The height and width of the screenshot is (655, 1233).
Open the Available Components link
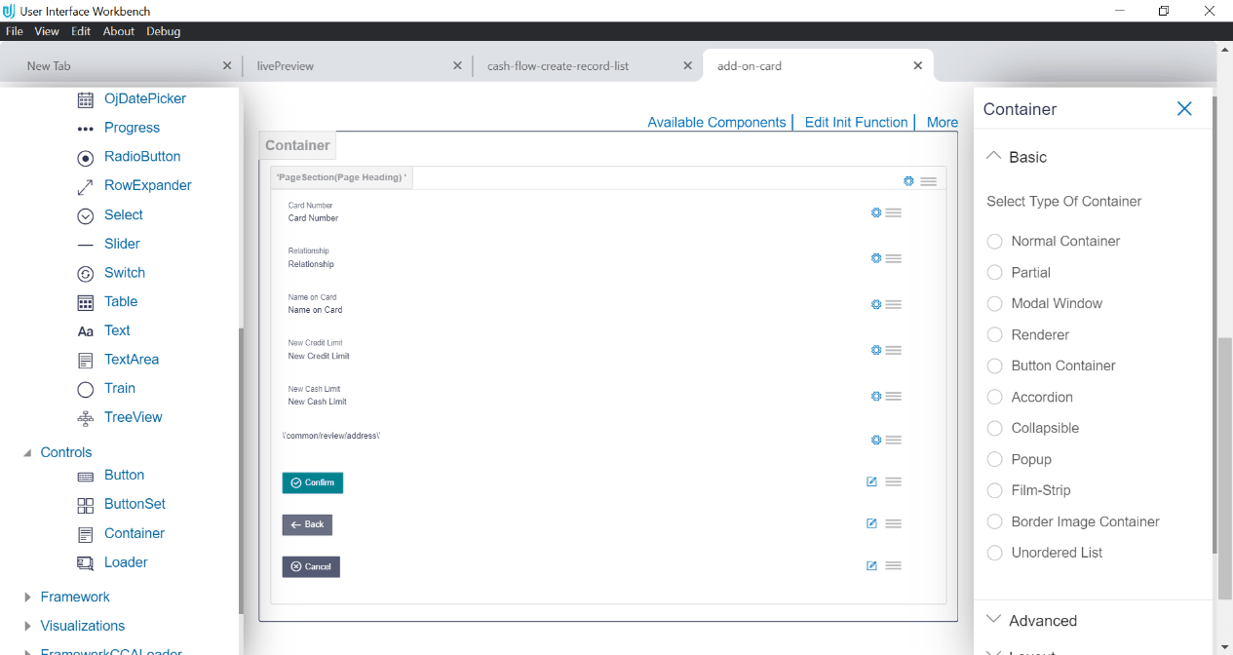tap(716, 122)
